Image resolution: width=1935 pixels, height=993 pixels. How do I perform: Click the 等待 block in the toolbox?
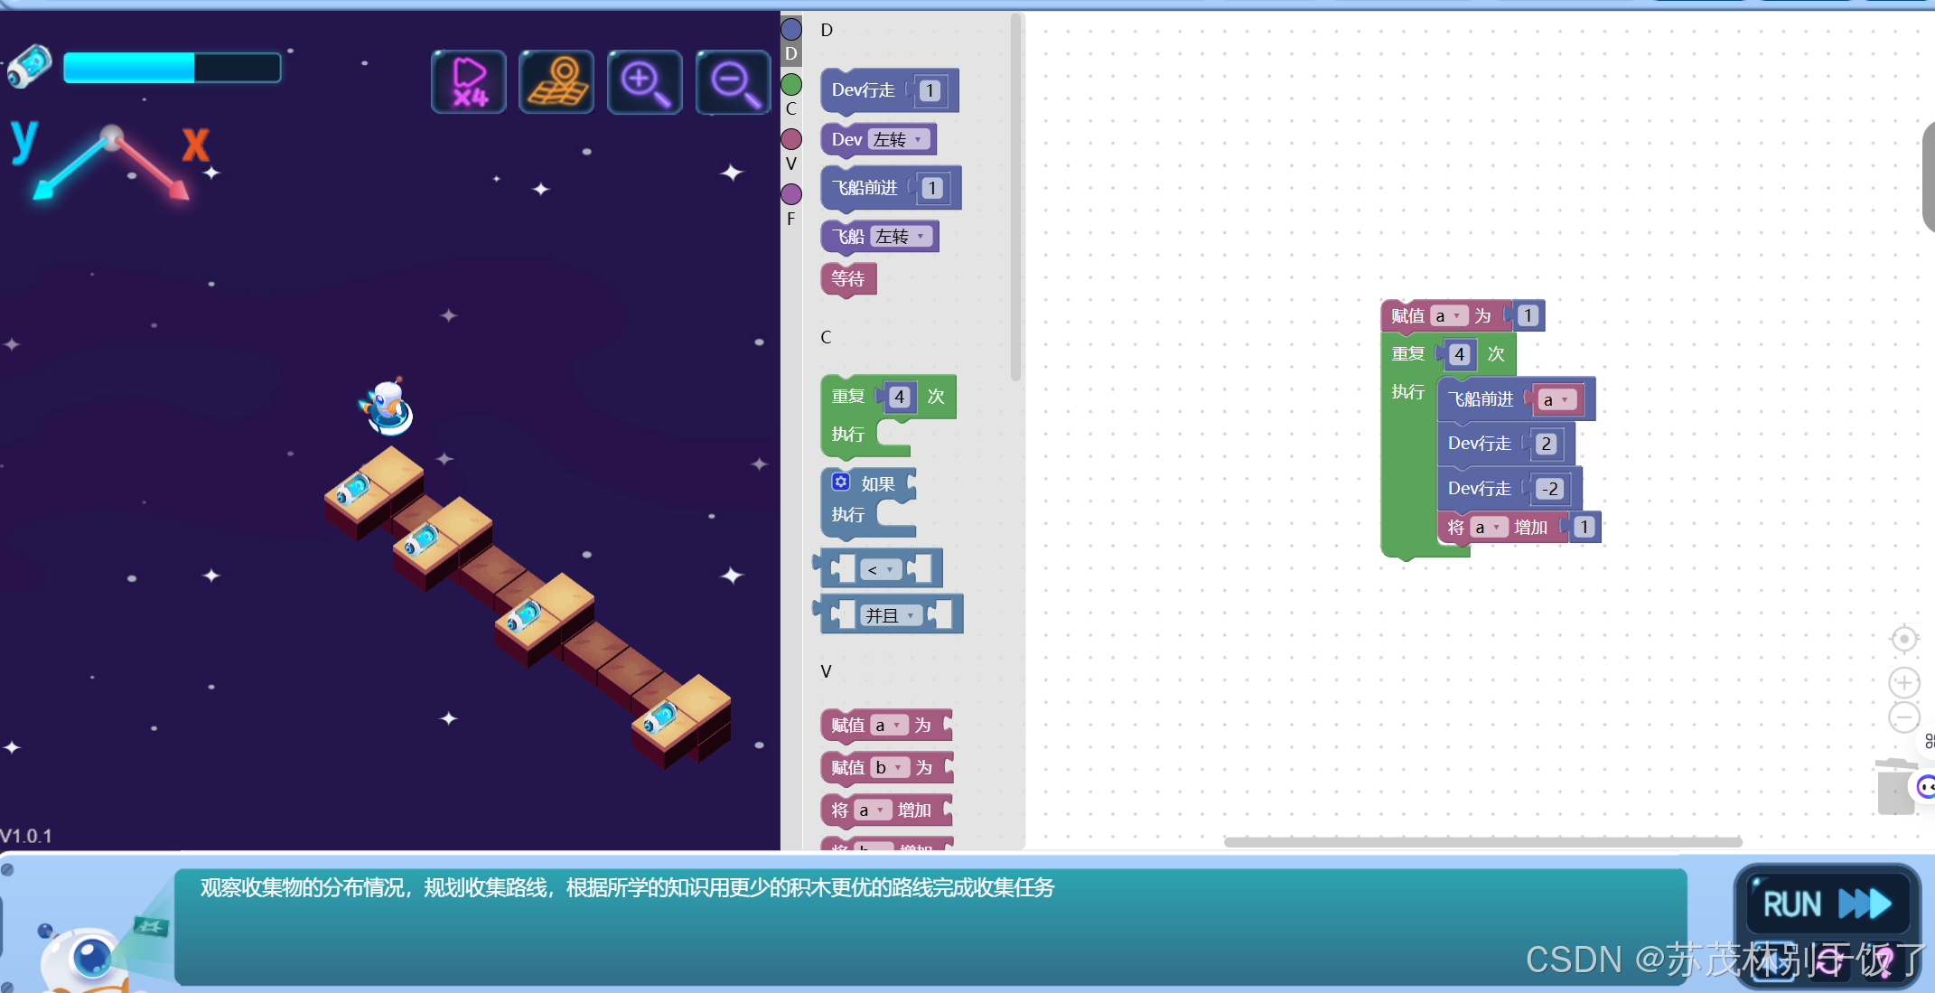(847, 279)
